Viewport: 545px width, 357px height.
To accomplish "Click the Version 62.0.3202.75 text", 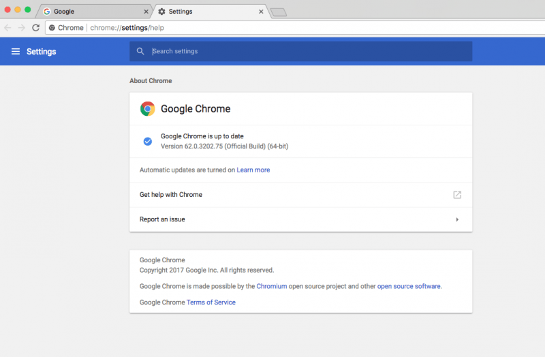I will [x=224, y=146].
